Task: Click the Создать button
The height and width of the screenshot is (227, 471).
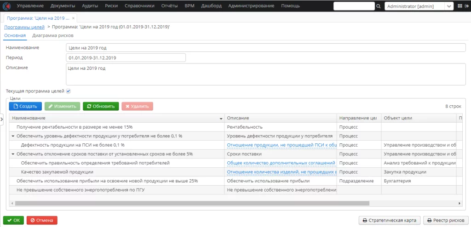Action: (x=25, y=106)
